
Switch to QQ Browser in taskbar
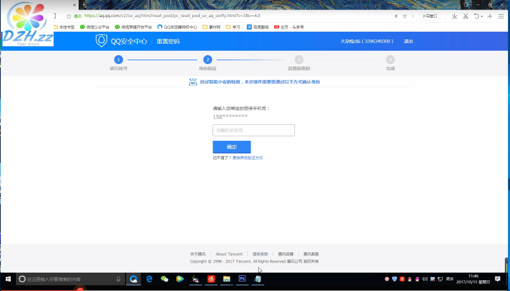point(133,279)
